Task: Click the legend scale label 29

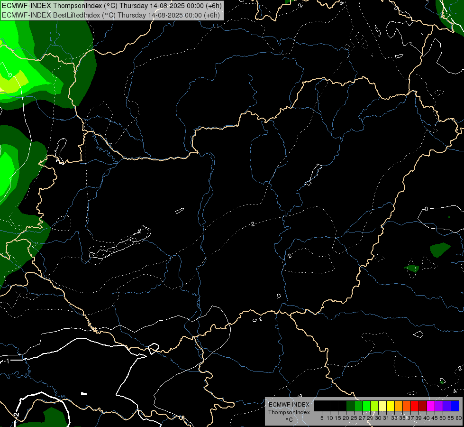Action: tap(370, 418)
